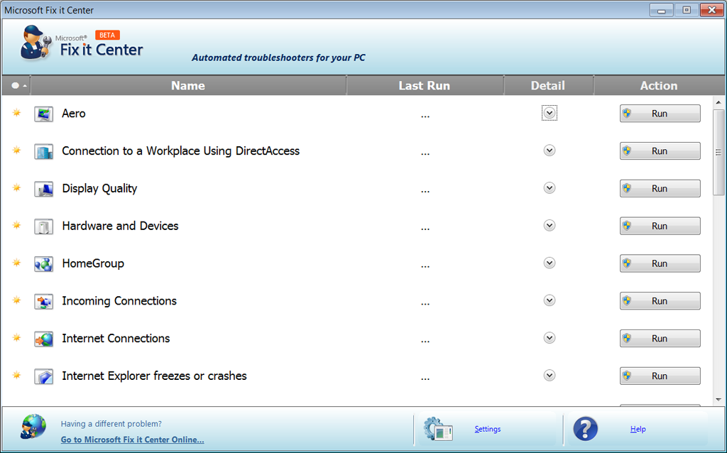Run the Hardware and Devices troubleshooter

pos(660,226)
